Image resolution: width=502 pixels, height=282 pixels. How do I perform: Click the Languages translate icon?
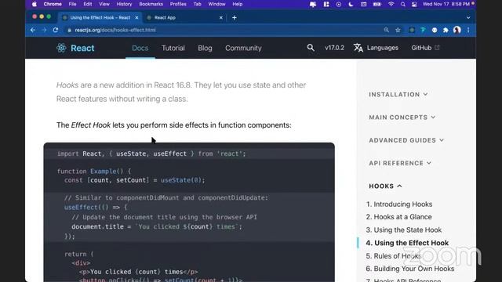358,48
